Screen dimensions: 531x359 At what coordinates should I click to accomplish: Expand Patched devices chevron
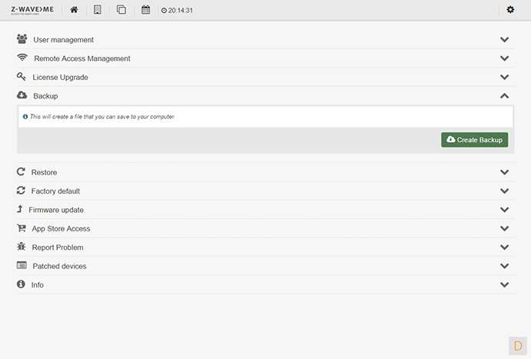[505, 266]
